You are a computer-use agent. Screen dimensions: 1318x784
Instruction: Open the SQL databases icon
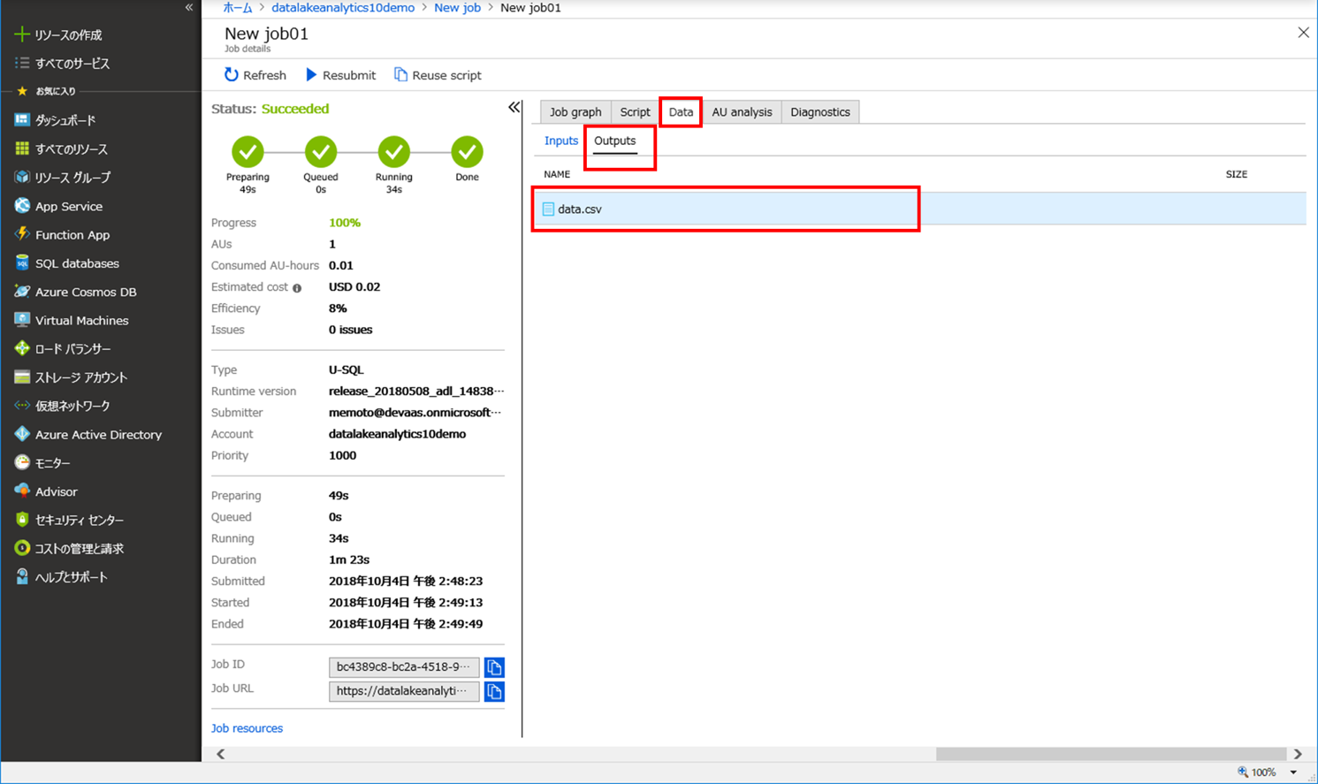pyautogui.click(x=22, y=263)
